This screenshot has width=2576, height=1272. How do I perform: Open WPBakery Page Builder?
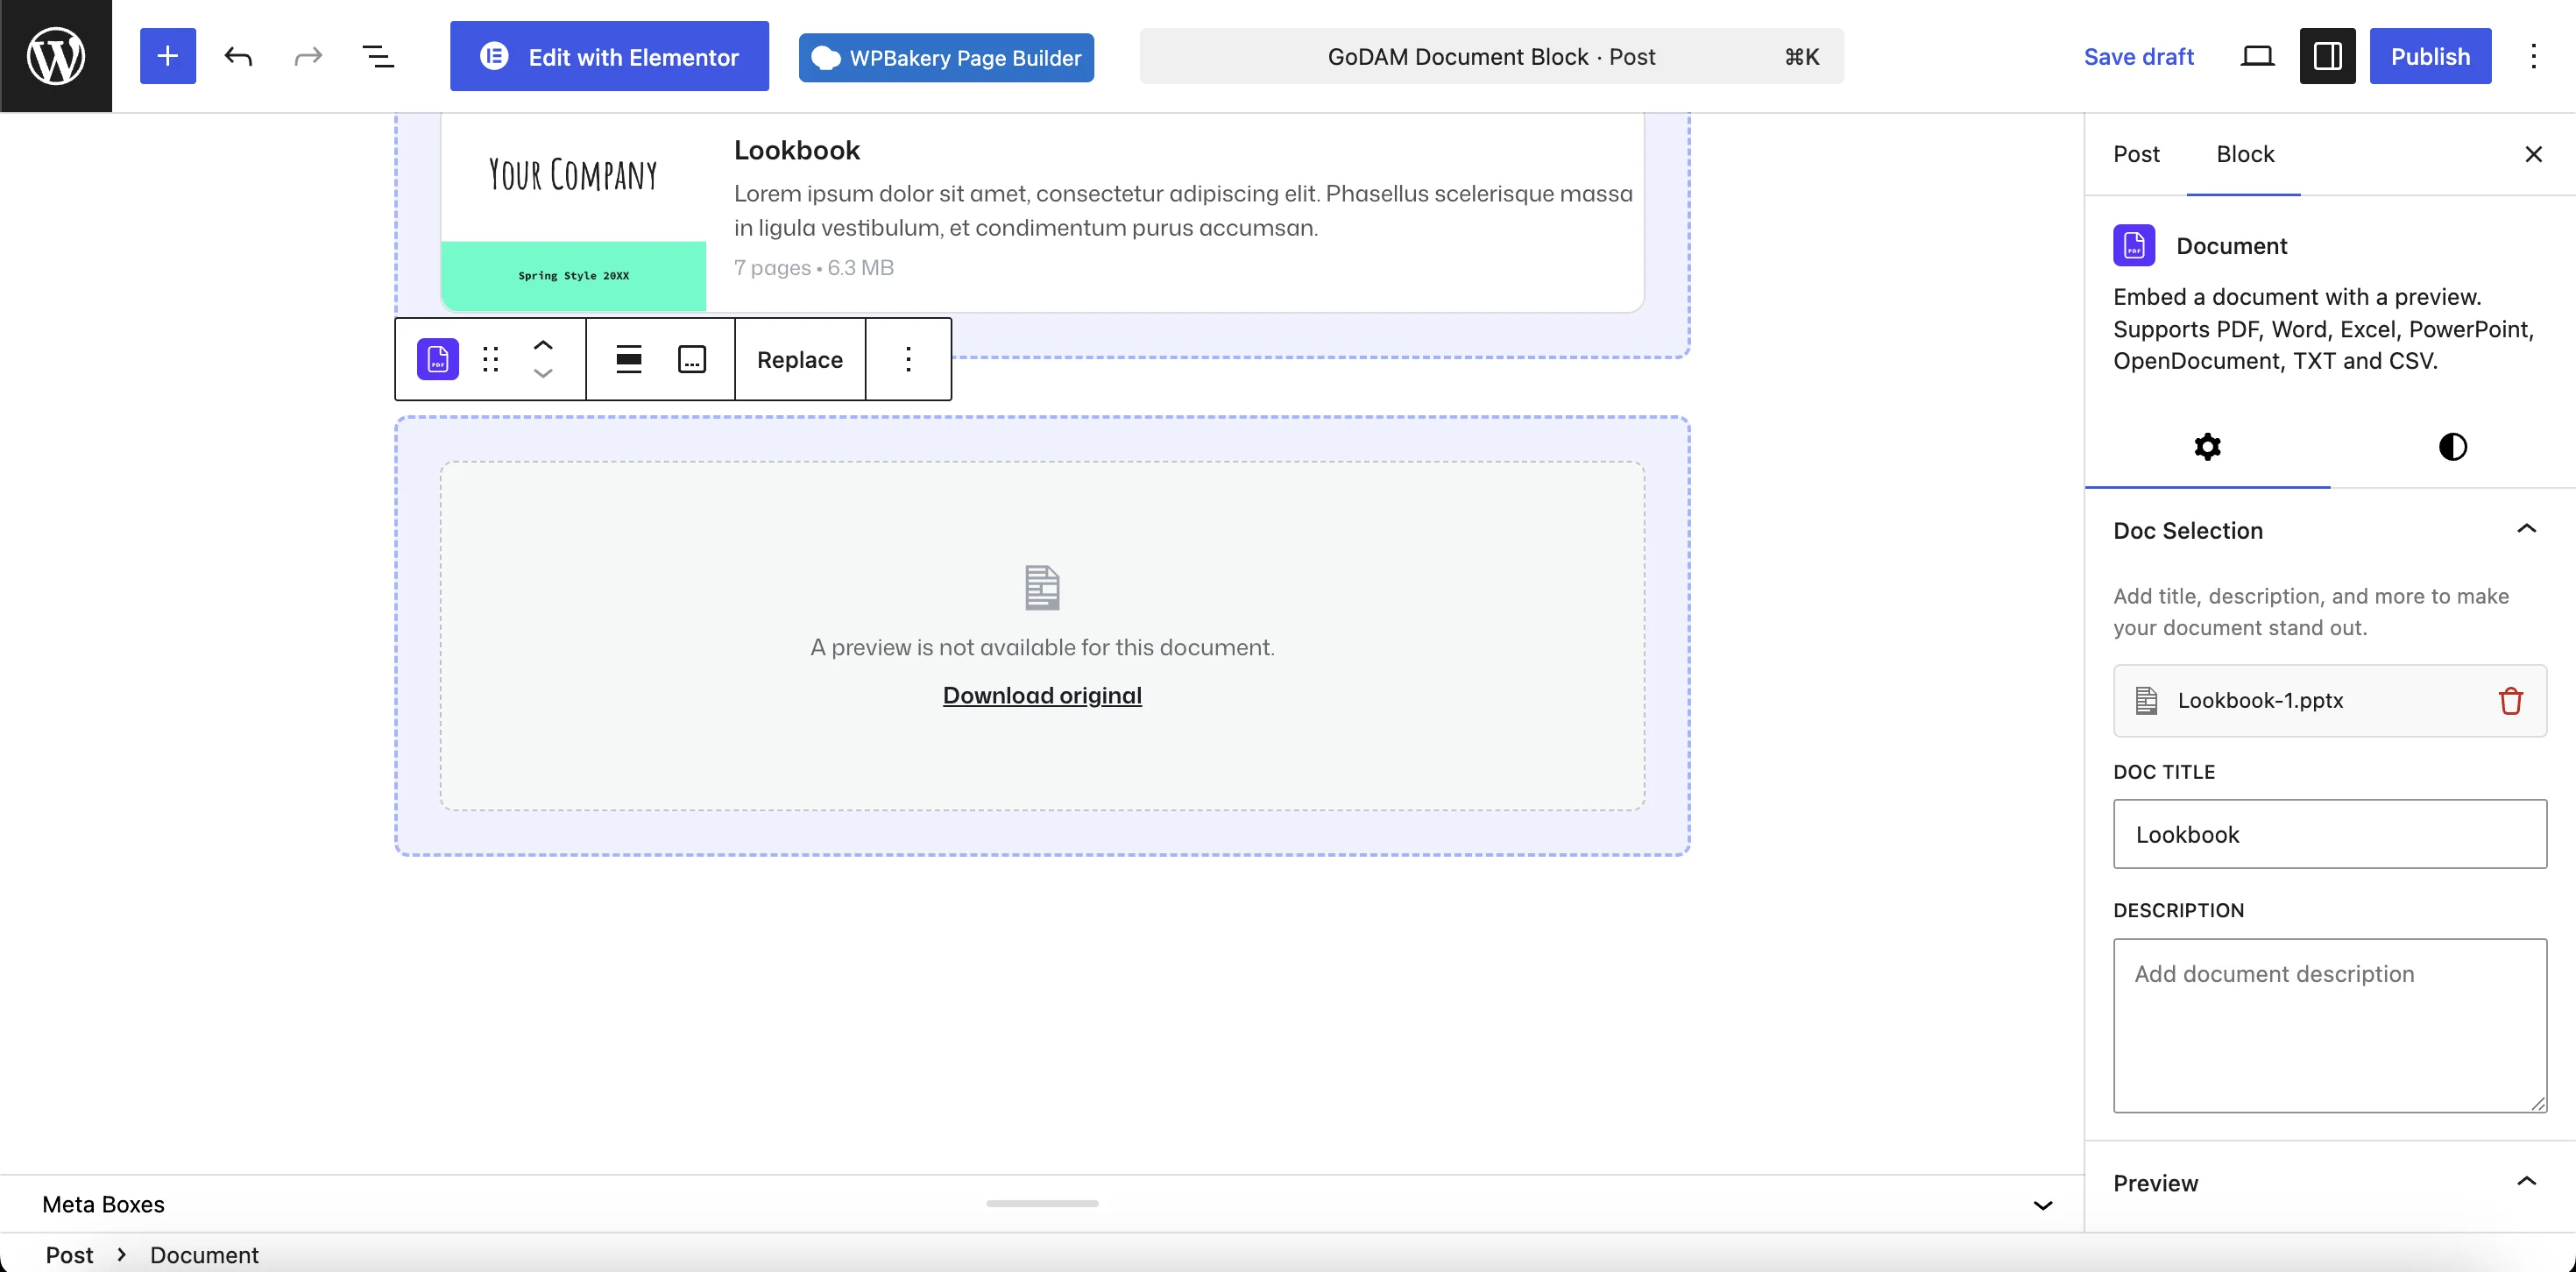pos(946,57)
